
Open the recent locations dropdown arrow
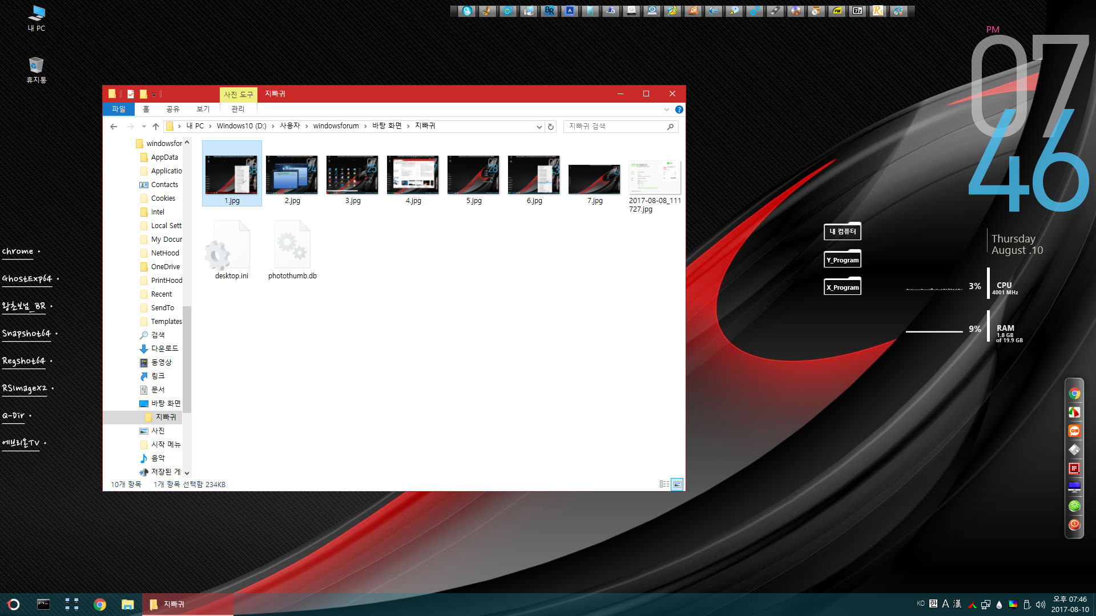(144, 127)
